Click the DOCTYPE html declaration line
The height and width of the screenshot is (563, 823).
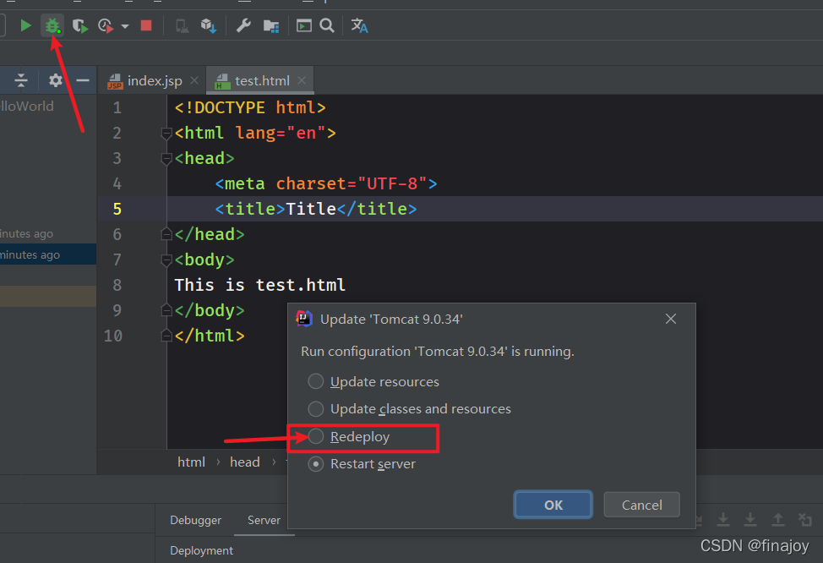pos(250,107)
